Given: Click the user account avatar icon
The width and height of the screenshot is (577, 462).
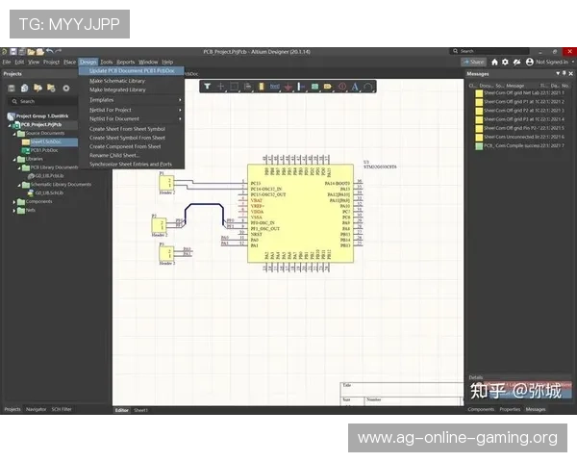Looking at the screenshot, I should (x=530, y=62).
